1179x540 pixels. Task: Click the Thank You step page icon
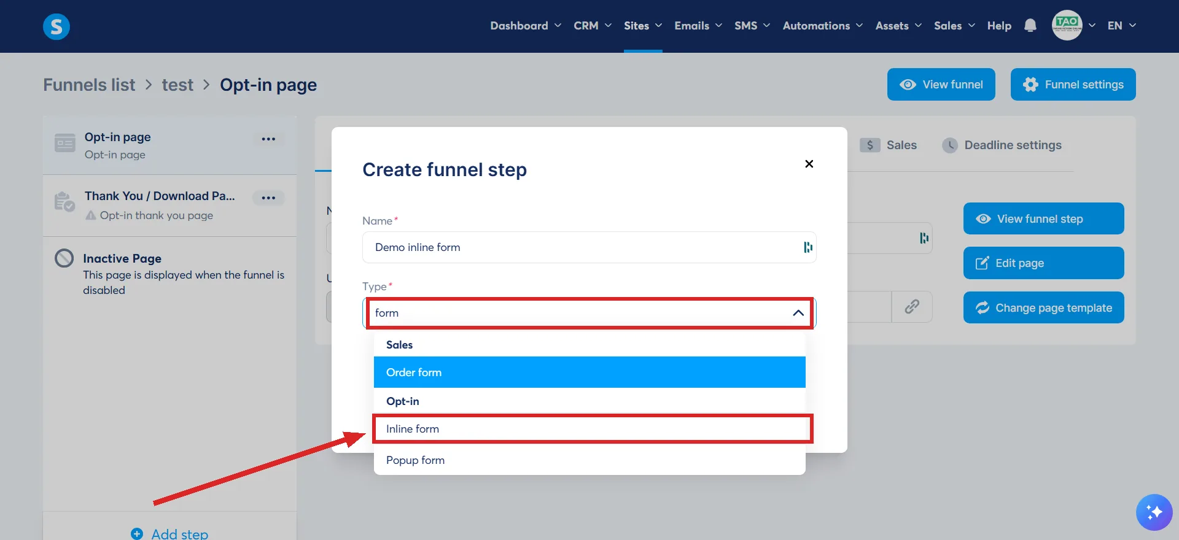[64, 201]
